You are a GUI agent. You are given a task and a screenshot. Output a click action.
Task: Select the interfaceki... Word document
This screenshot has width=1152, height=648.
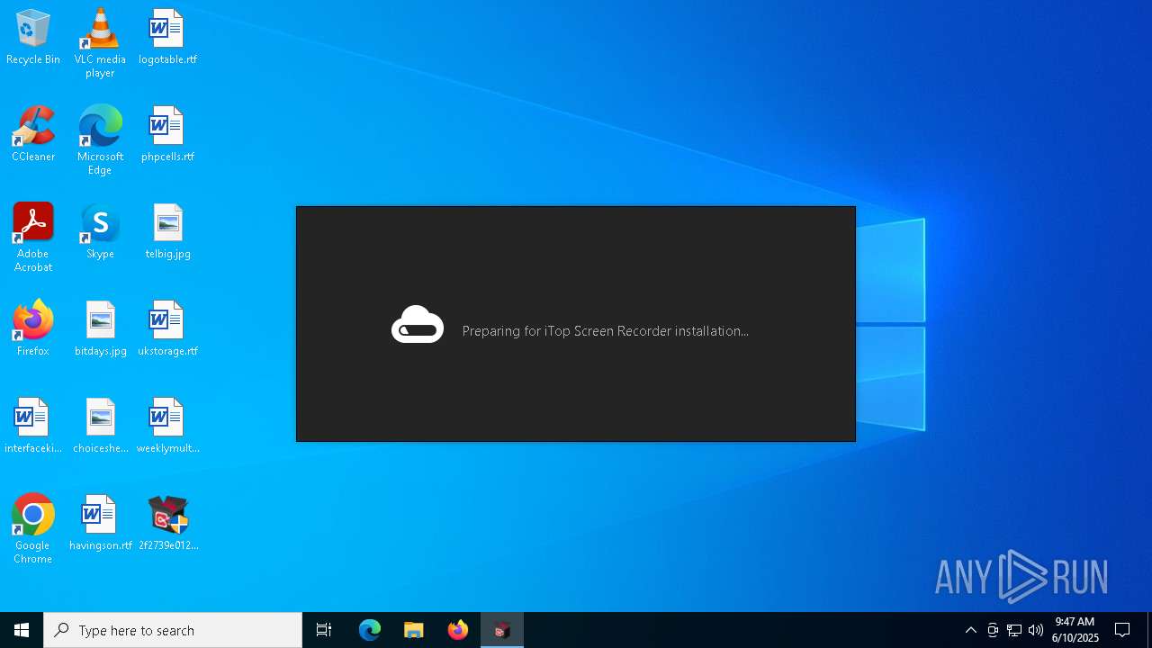(x=33, y=427)
